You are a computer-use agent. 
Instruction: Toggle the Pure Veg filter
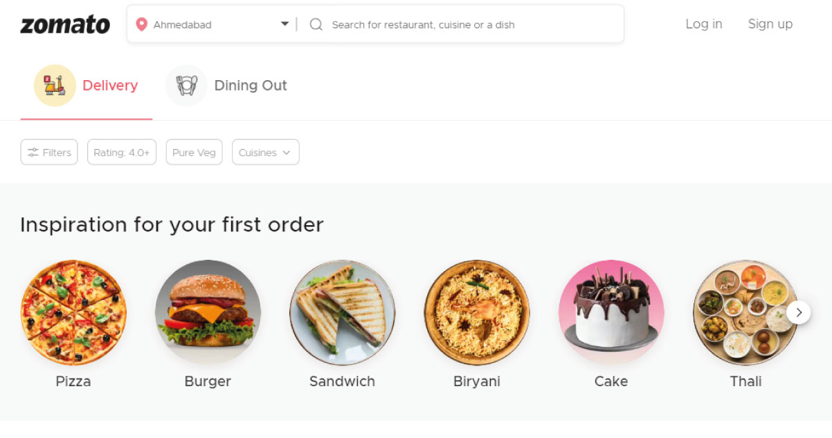coord(194,153)
